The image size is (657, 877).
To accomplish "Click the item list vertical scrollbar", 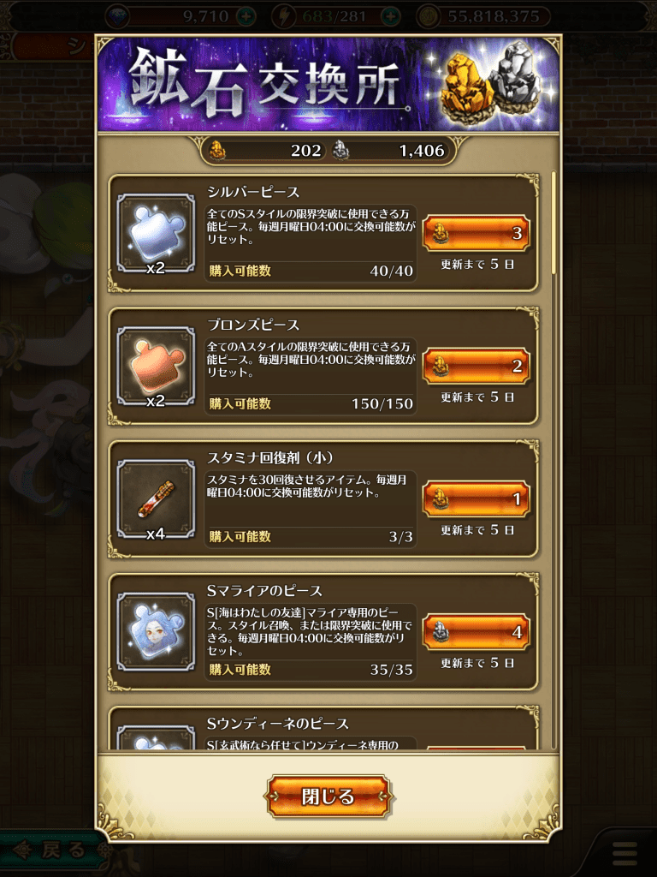I will click(x=553, y=223).
